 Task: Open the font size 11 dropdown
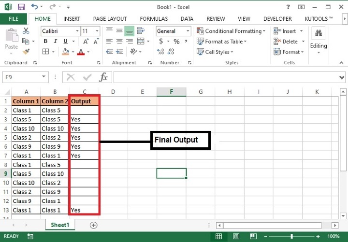tap(97, 31)
